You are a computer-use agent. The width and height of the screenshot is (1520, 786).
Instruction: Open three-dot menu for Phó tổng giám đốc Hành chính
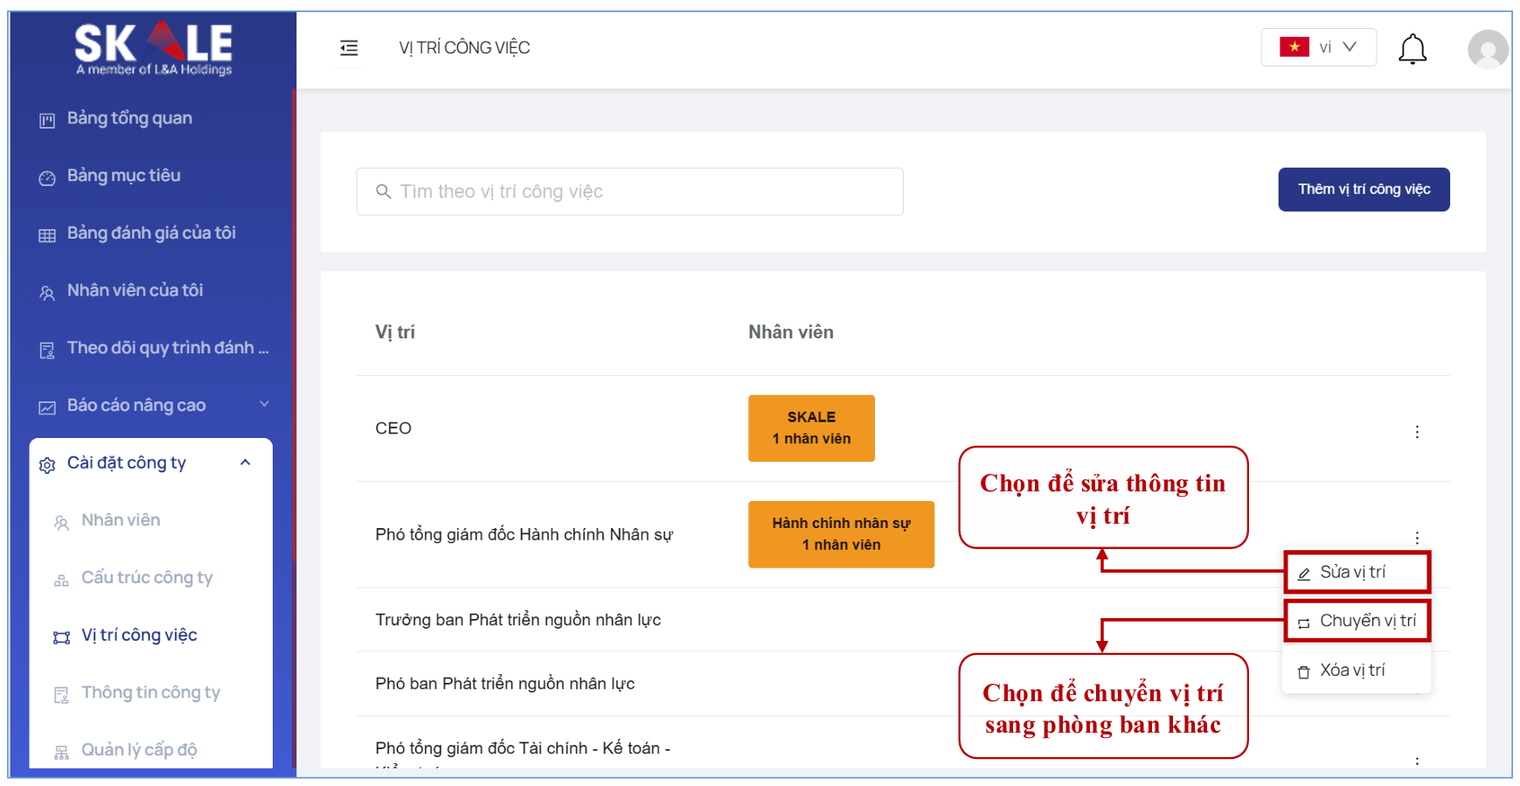click(x=1417, y=538)
